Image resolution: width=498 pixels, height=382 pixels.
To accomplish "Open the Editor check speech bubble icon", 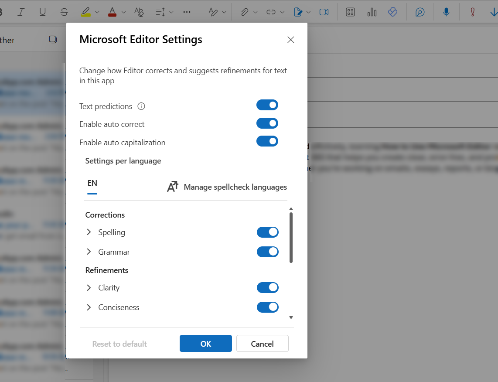I will coord(420,12).
